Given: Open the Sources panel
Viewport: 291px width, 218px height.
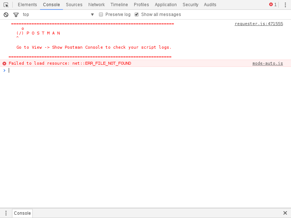Looking at the screenshot, I should tap(74, 5).
